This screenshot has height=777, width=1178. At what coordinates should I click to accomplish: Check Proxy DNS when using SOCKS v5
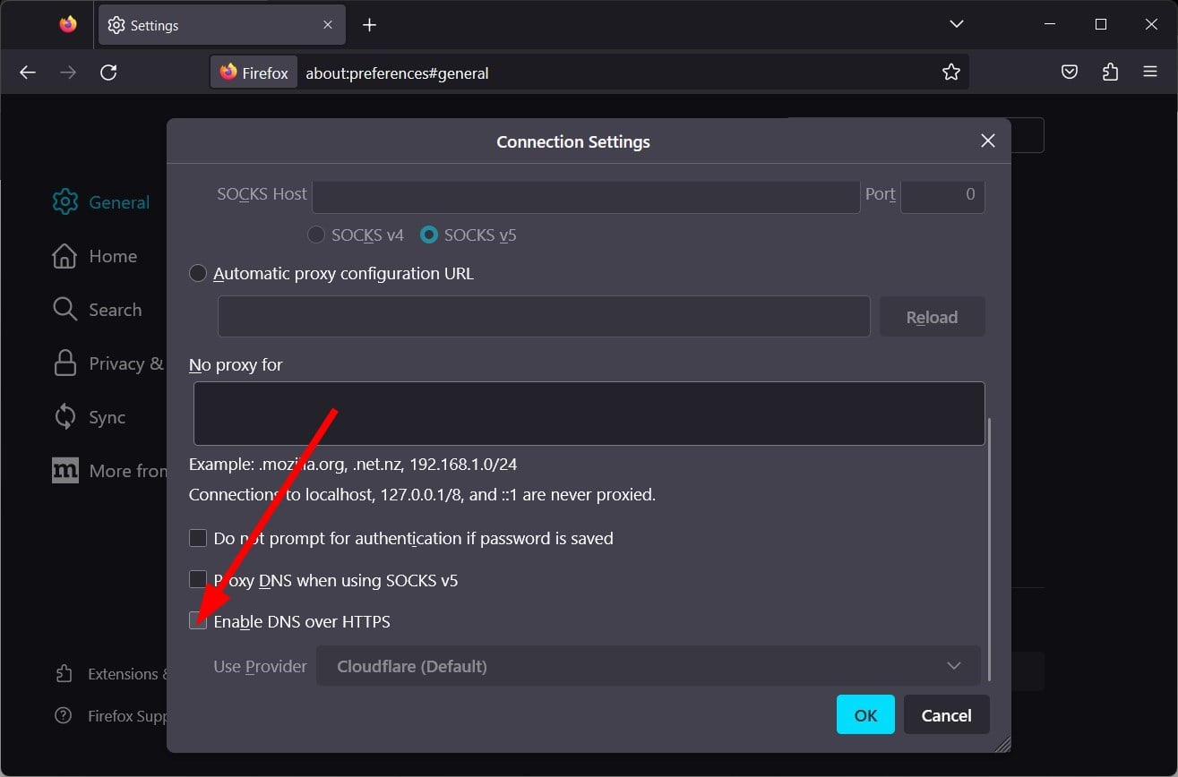click(197, 579)
